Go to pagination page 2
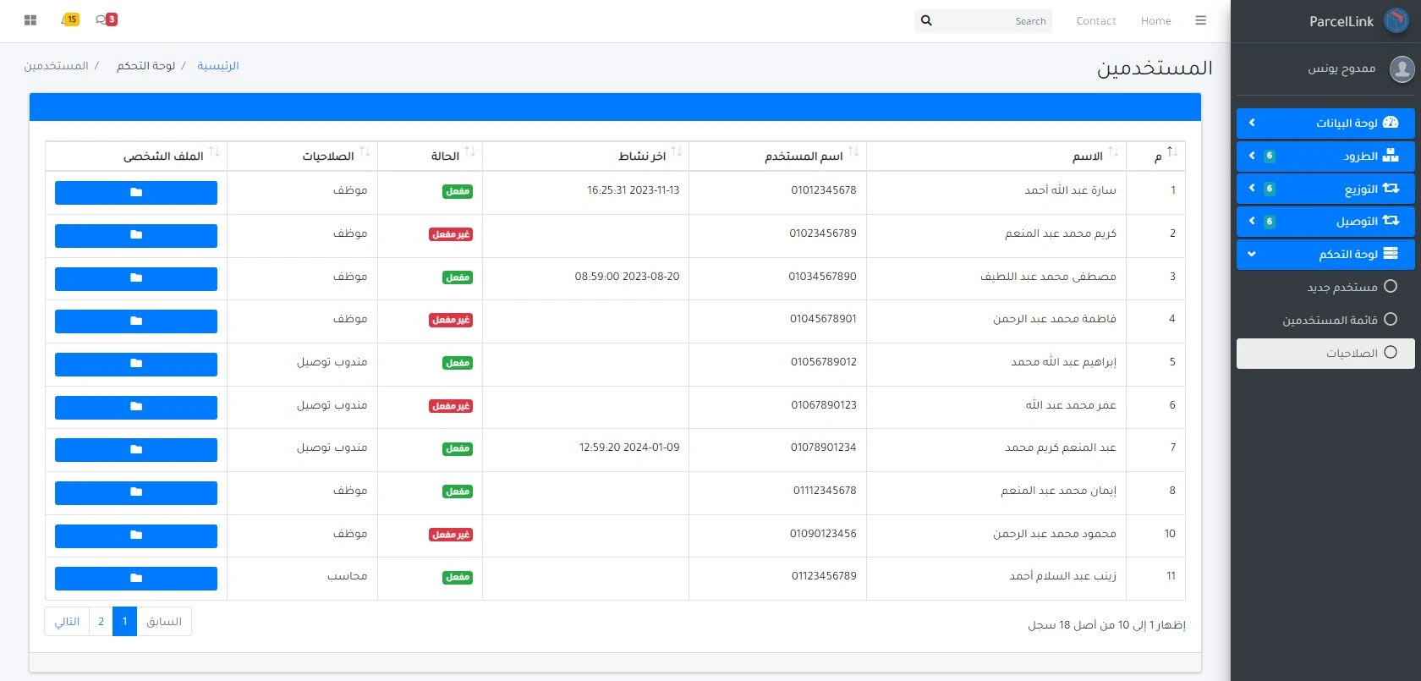Image resolution: width=1421 pixels, height=681 pixels. click(101, 622)
